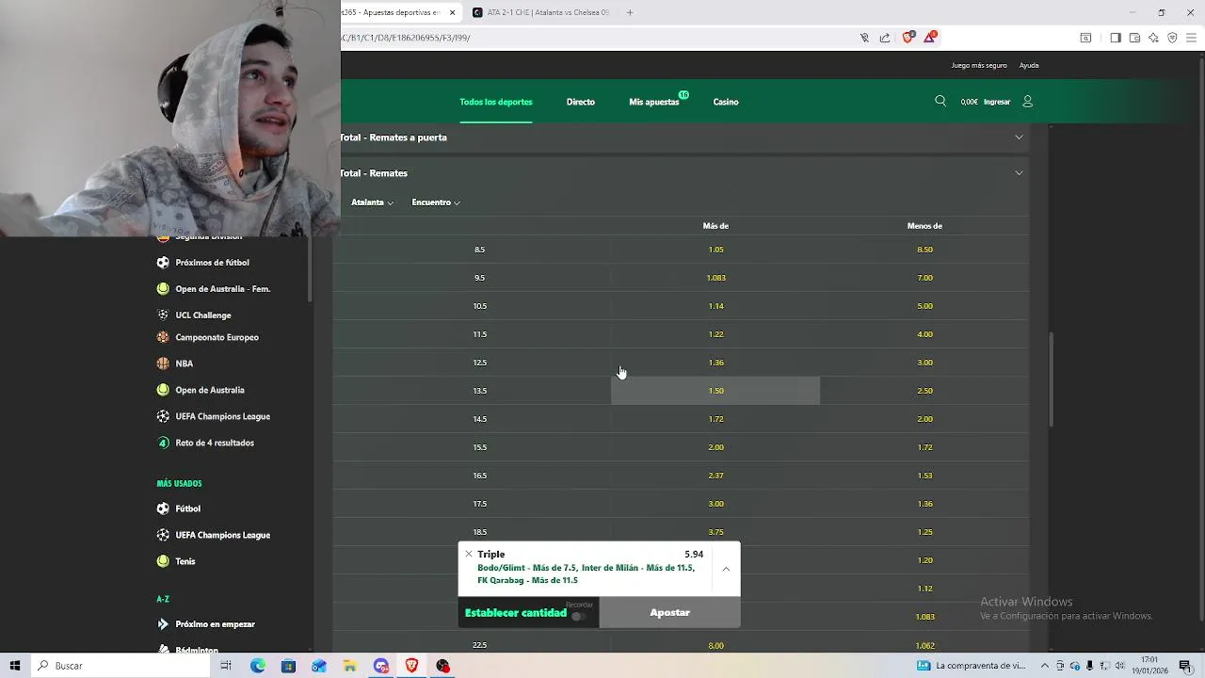The image size is (1205, 678).
Task: Click Ingresar deposit link
Action: point(997,102)
